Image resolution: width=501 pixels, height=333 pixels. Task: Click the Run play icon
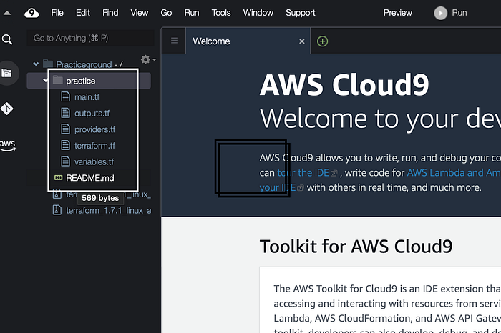pyautogui.click(x=440, y=13)
